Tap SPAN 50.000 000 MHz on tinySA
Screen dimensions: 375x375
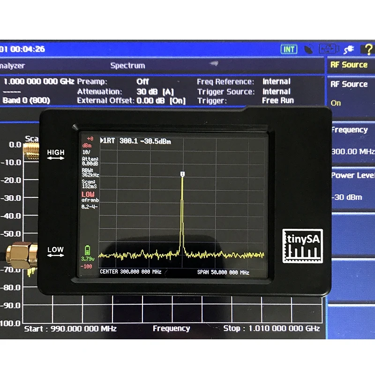point(223,272)
